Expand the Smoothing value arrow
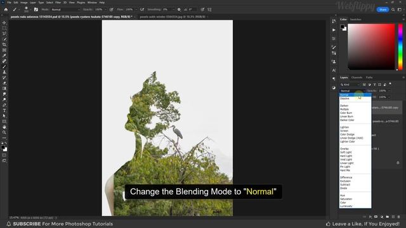The width and height of the screenshot is (406, 228). [x=173, y=9]
